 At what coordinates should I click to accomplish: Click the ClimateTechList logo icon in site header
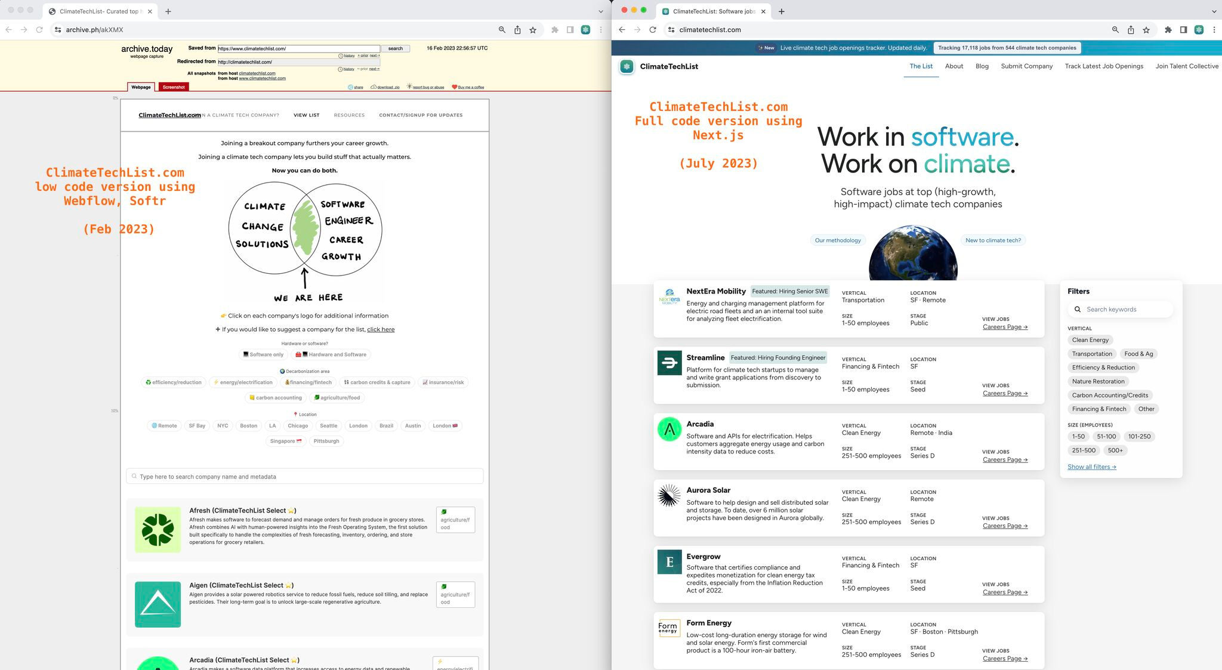coord(627,66)
